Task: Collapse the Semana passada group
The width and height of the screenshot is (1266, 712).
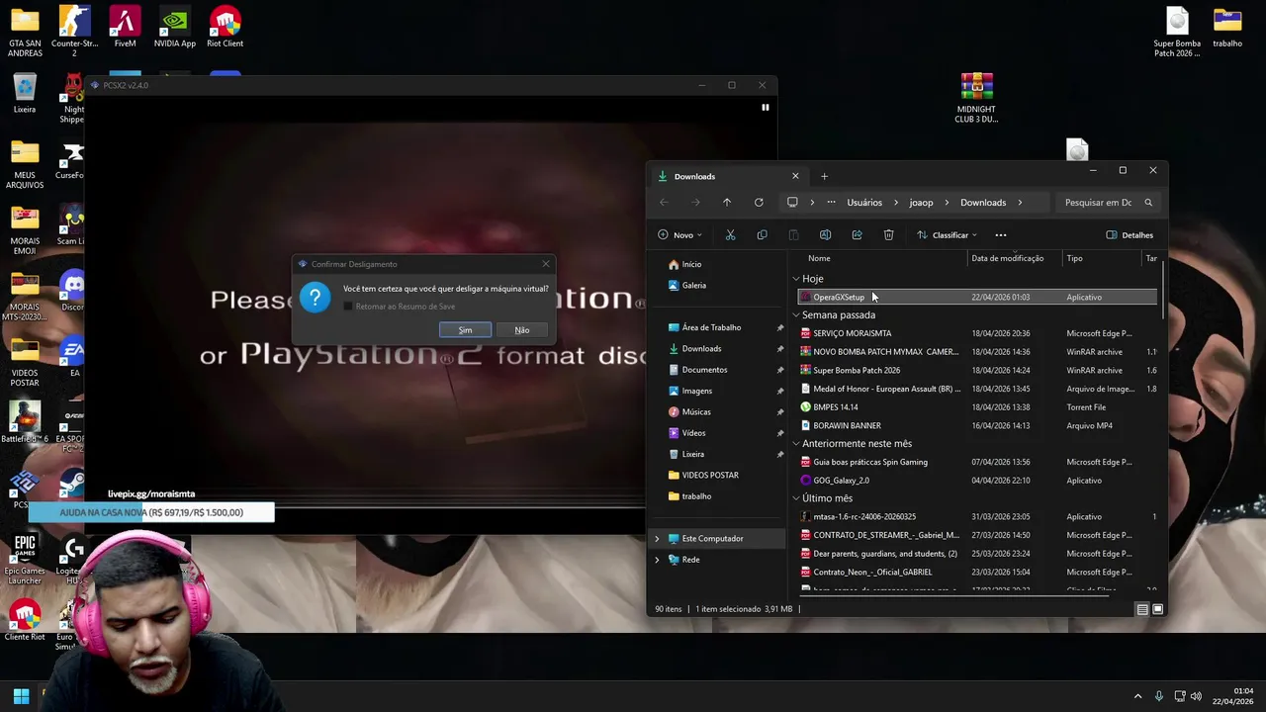Action: 796,315
